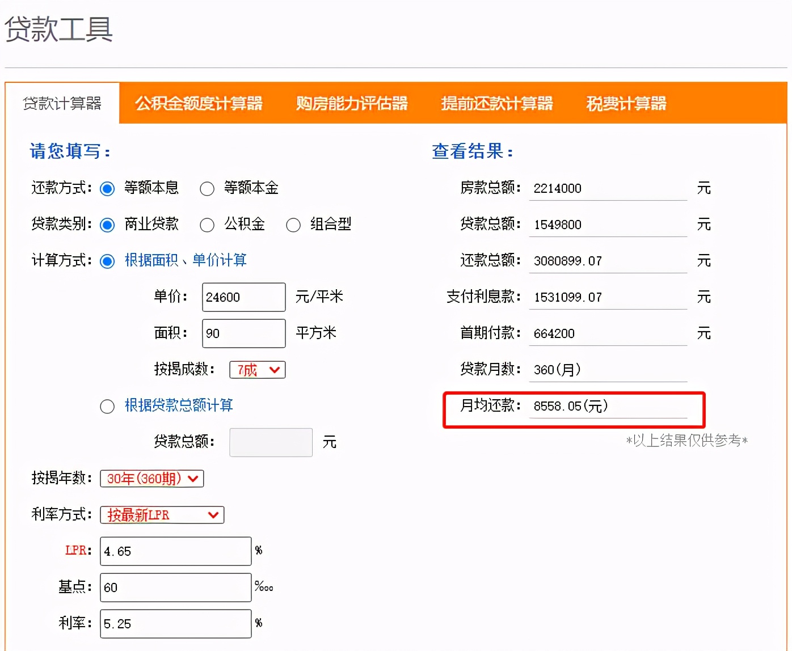Screen dimensions: 792x651
Task: Choose 组合型 loan type
Action: [293, 225]
